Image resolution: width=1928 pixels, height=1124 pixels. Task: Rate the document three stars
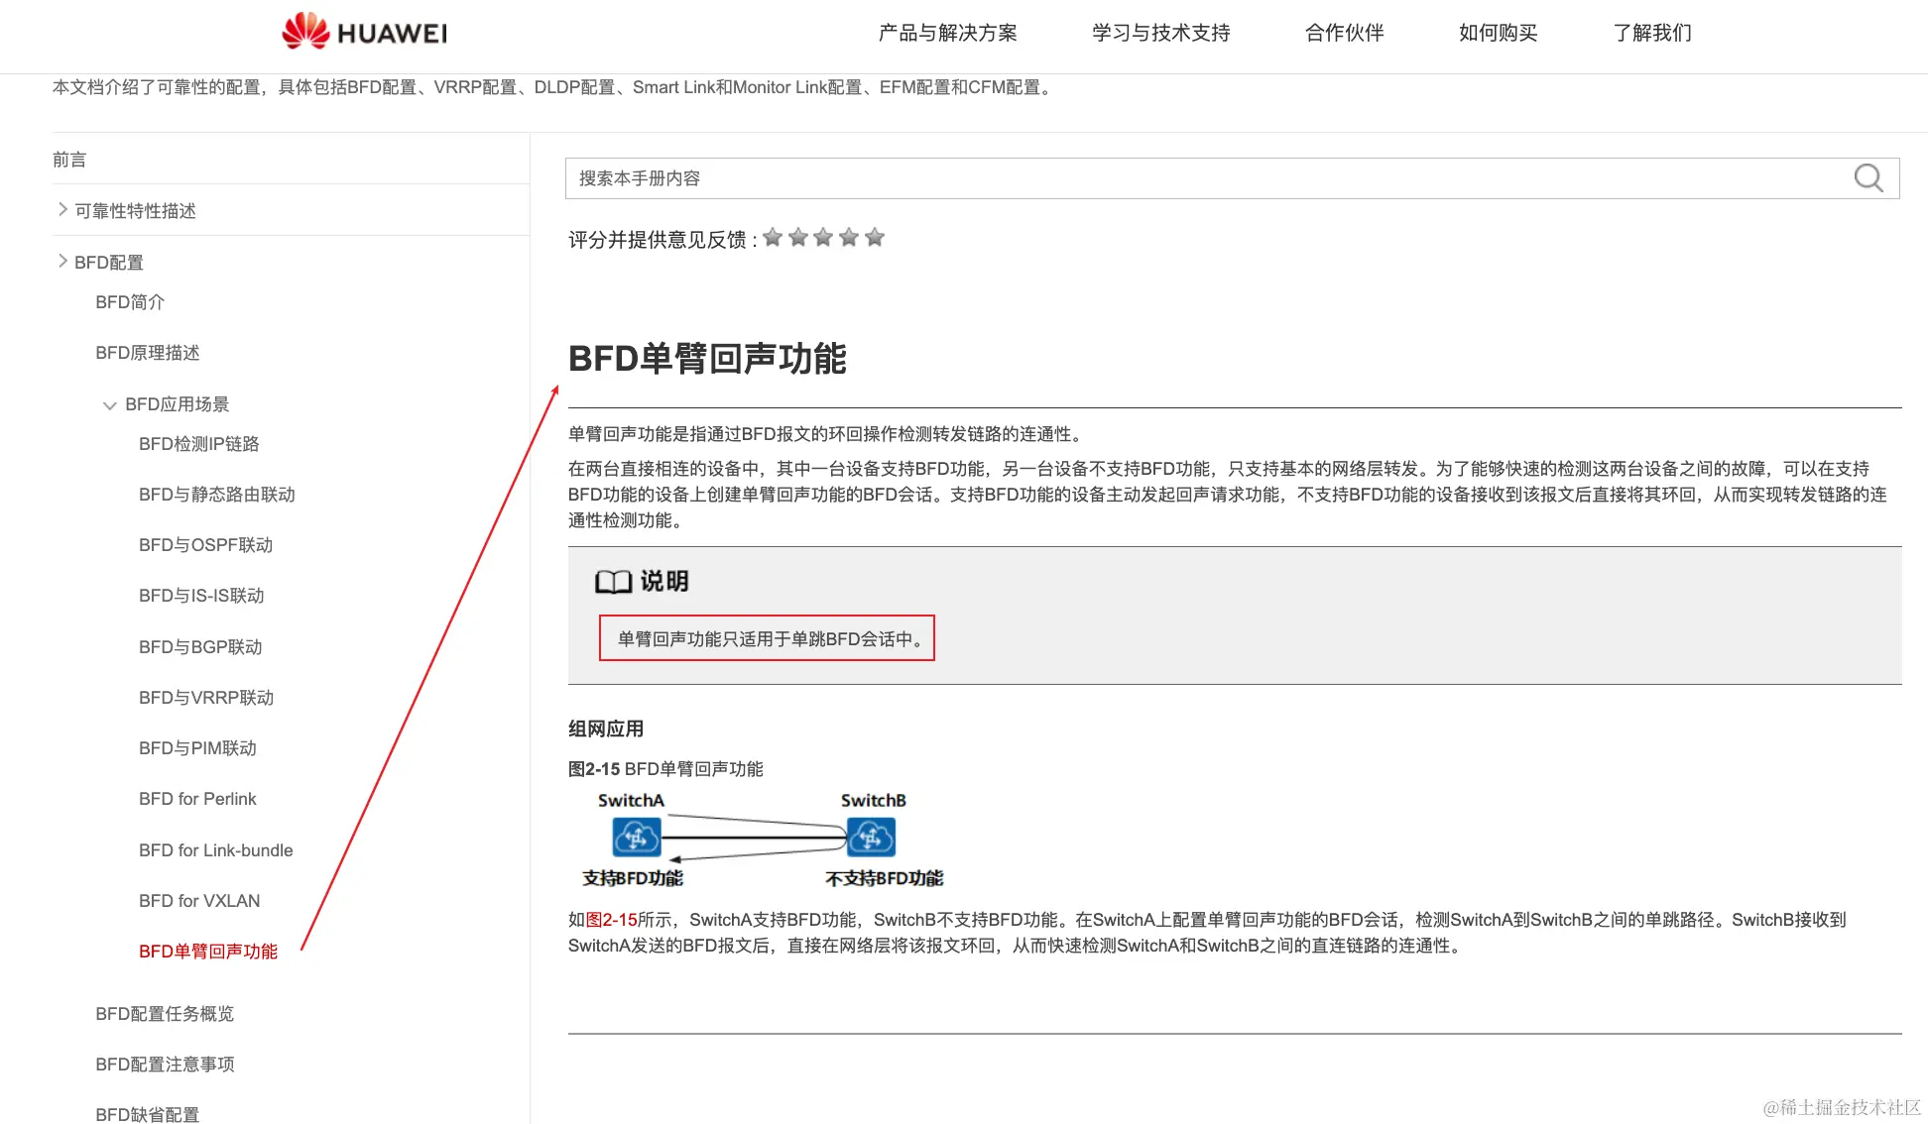pyautogui.click(x=823, y=238)
